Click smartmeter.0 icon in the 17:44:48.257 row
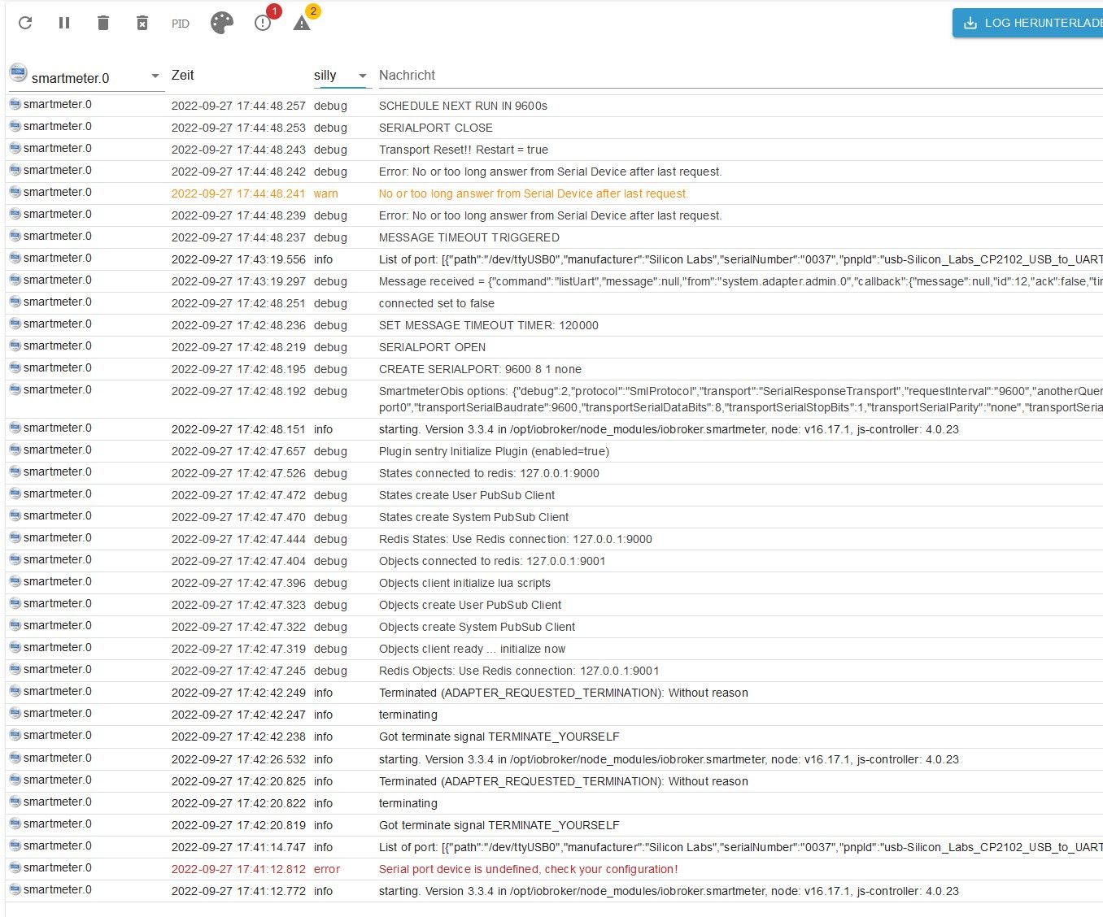 [15, 104]
